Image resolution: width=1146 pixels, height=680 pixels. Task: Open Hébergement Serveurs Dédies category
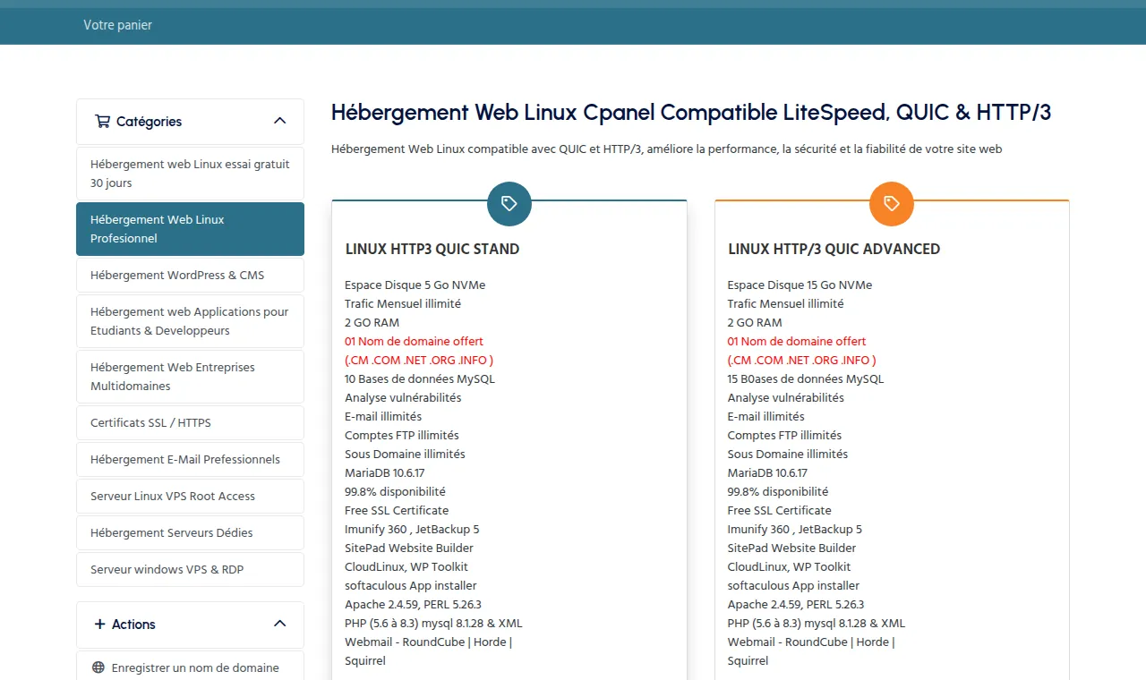(x=190, y=532)
